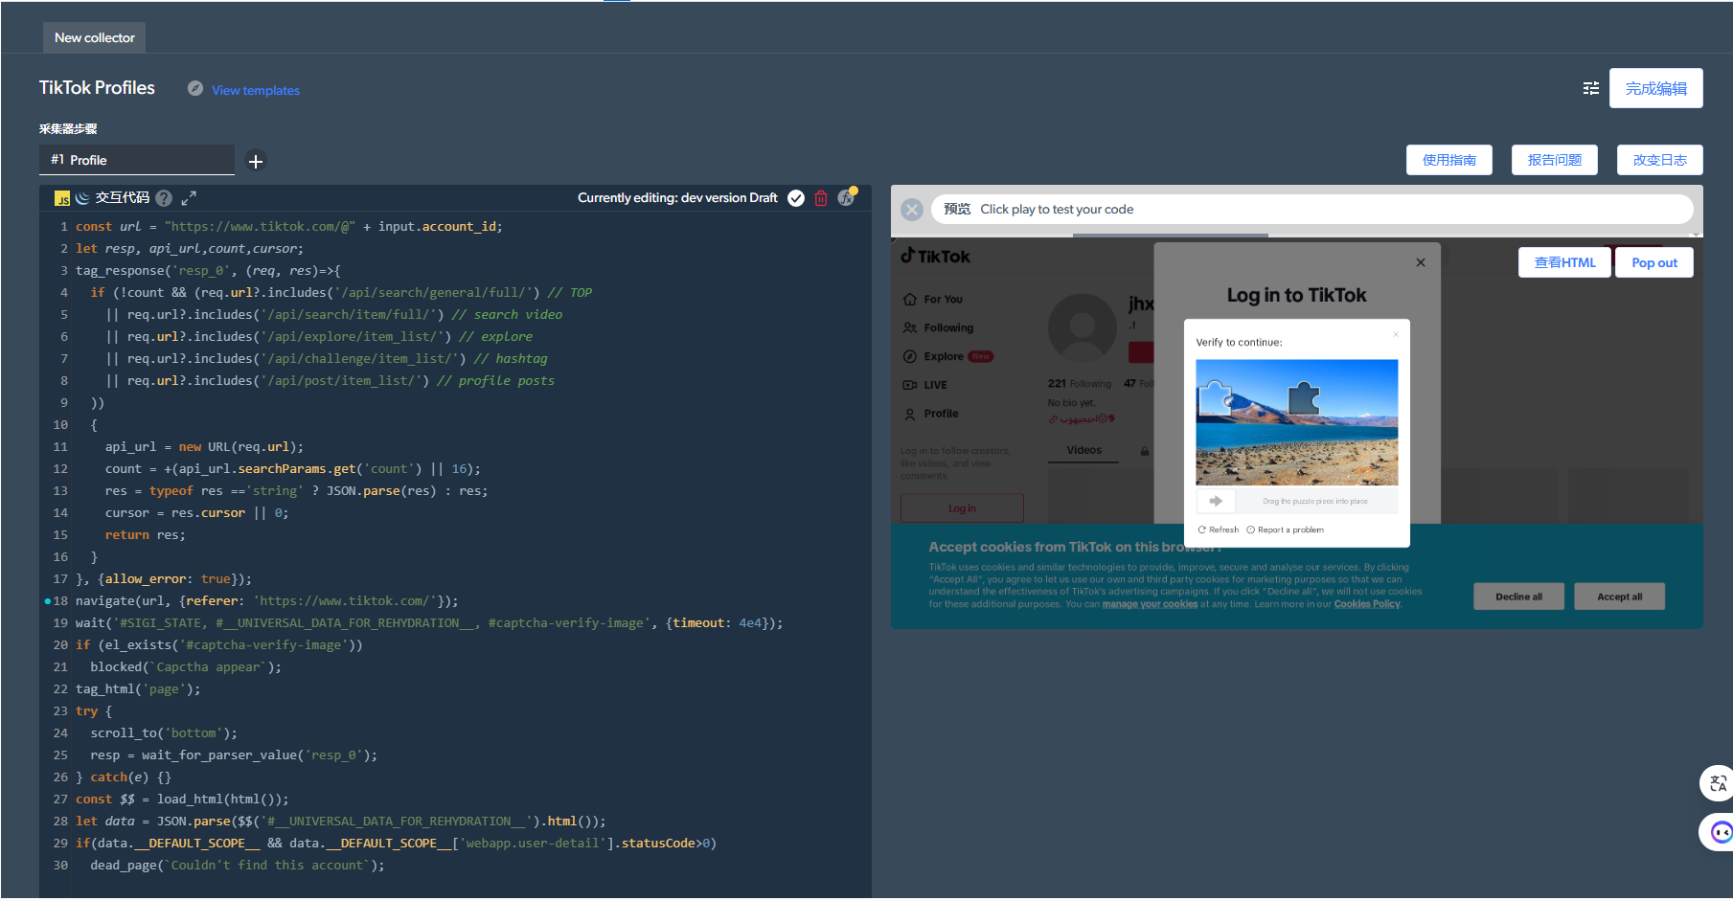
Task: Click the 采集器步骤 heading
Action: tap(68, 128)
